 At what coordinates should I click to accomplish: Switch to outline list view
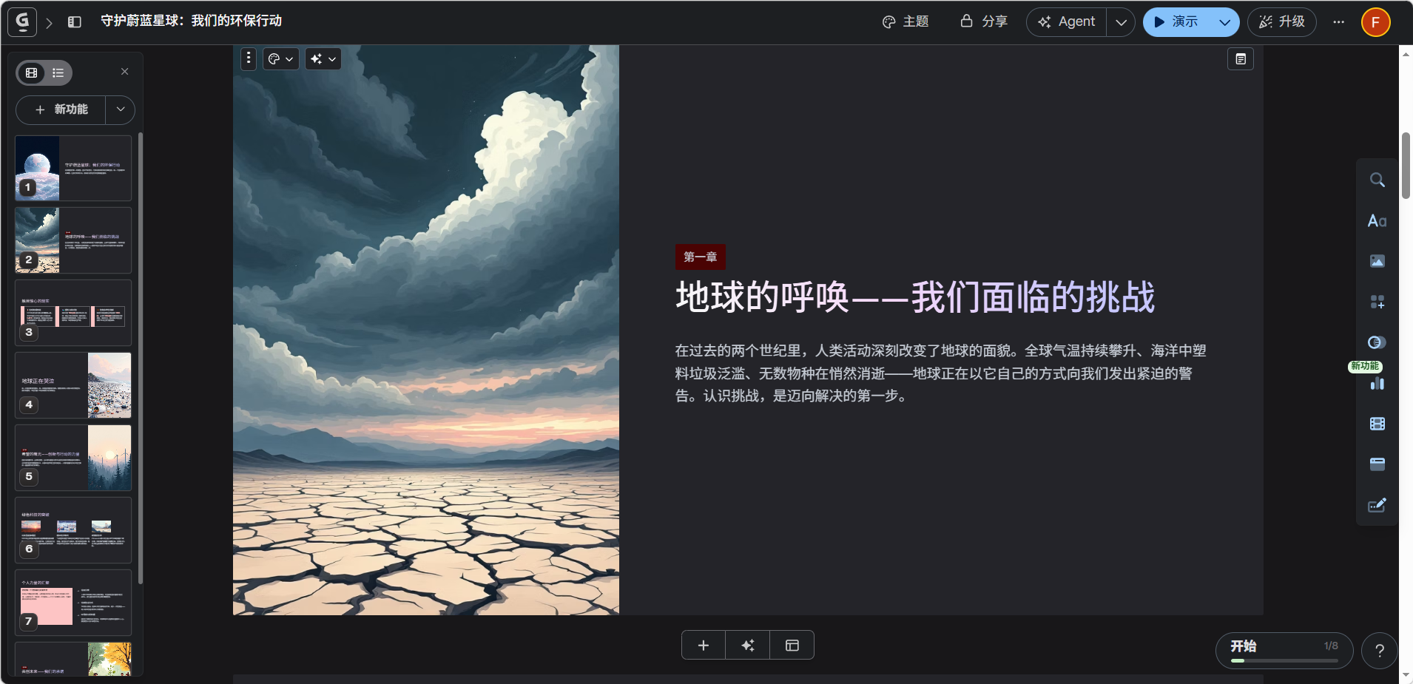pos(58,72)
